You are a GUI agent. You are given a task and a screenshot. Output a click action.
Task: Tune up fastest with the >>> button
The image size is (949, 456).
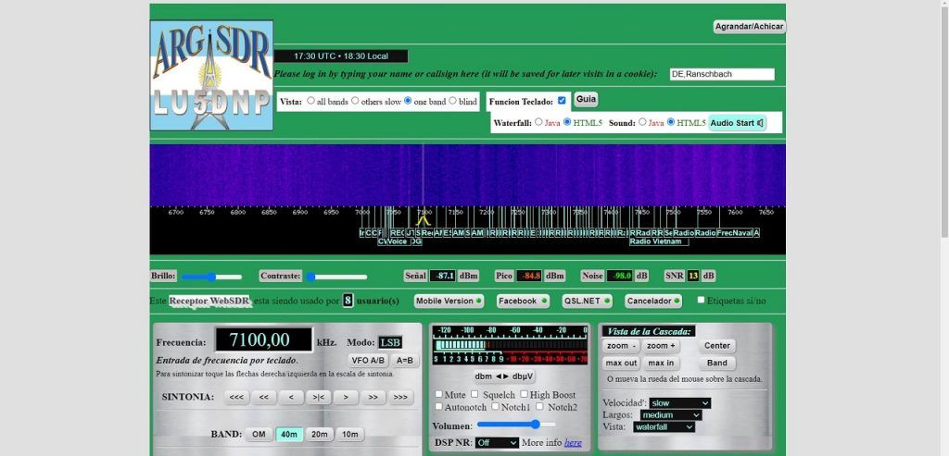400,398
